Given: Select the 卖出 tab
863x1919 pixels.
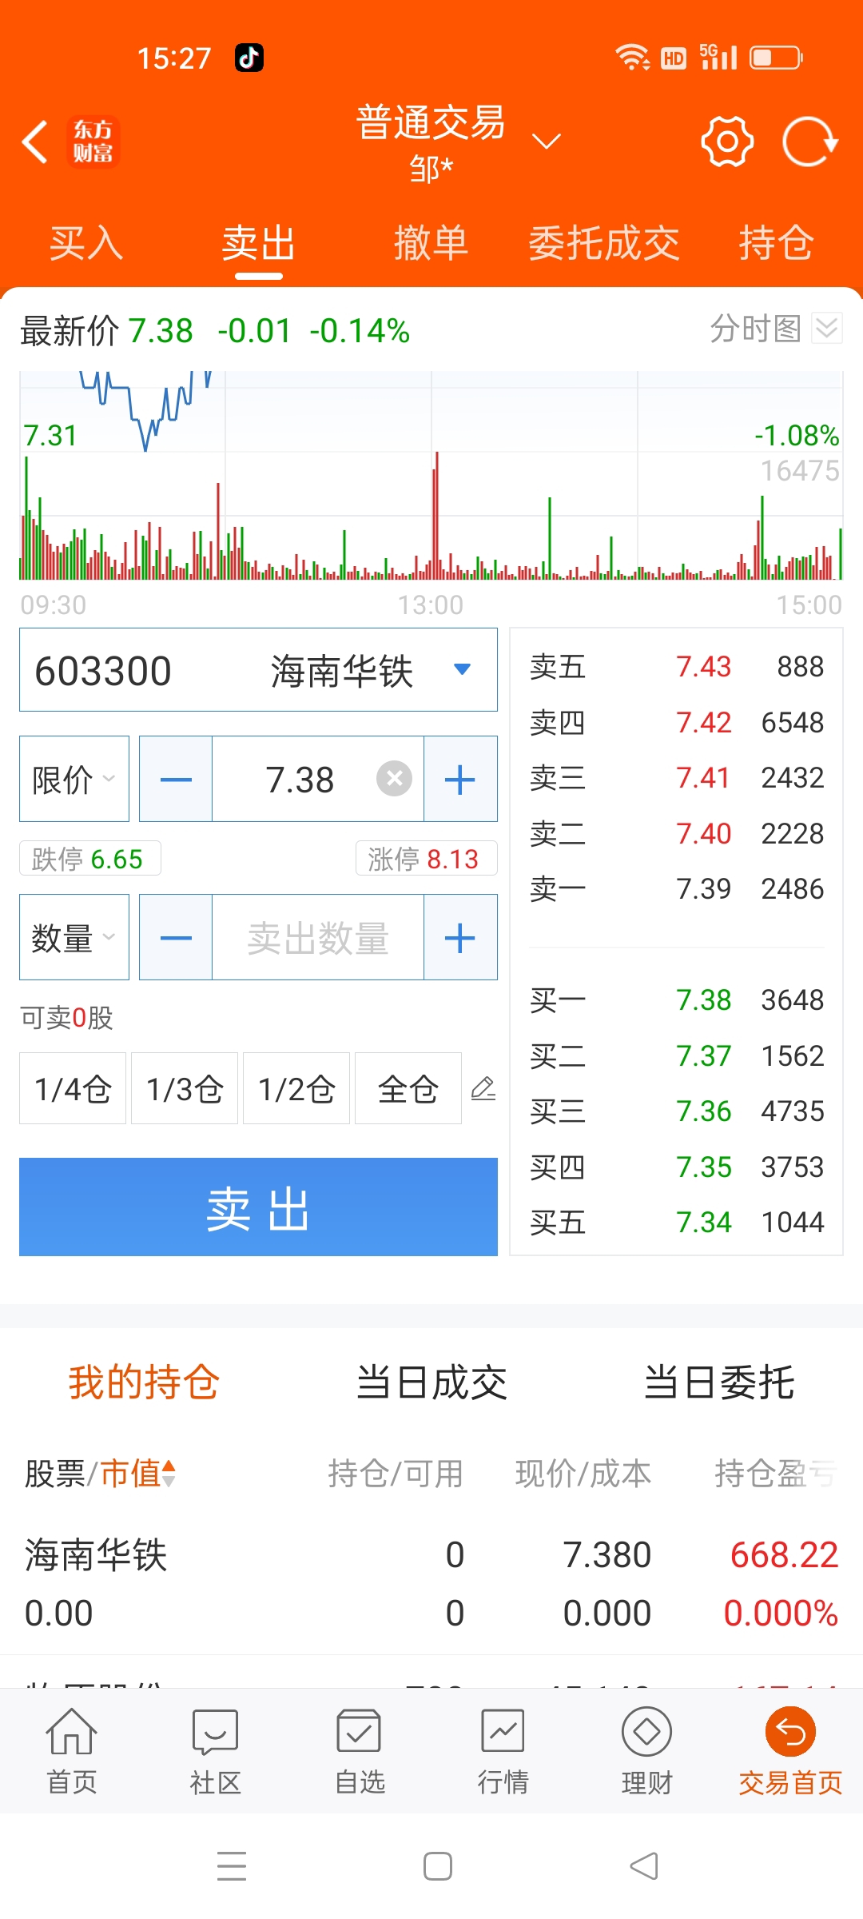Looking at the screenshot, I should (259, 243).
